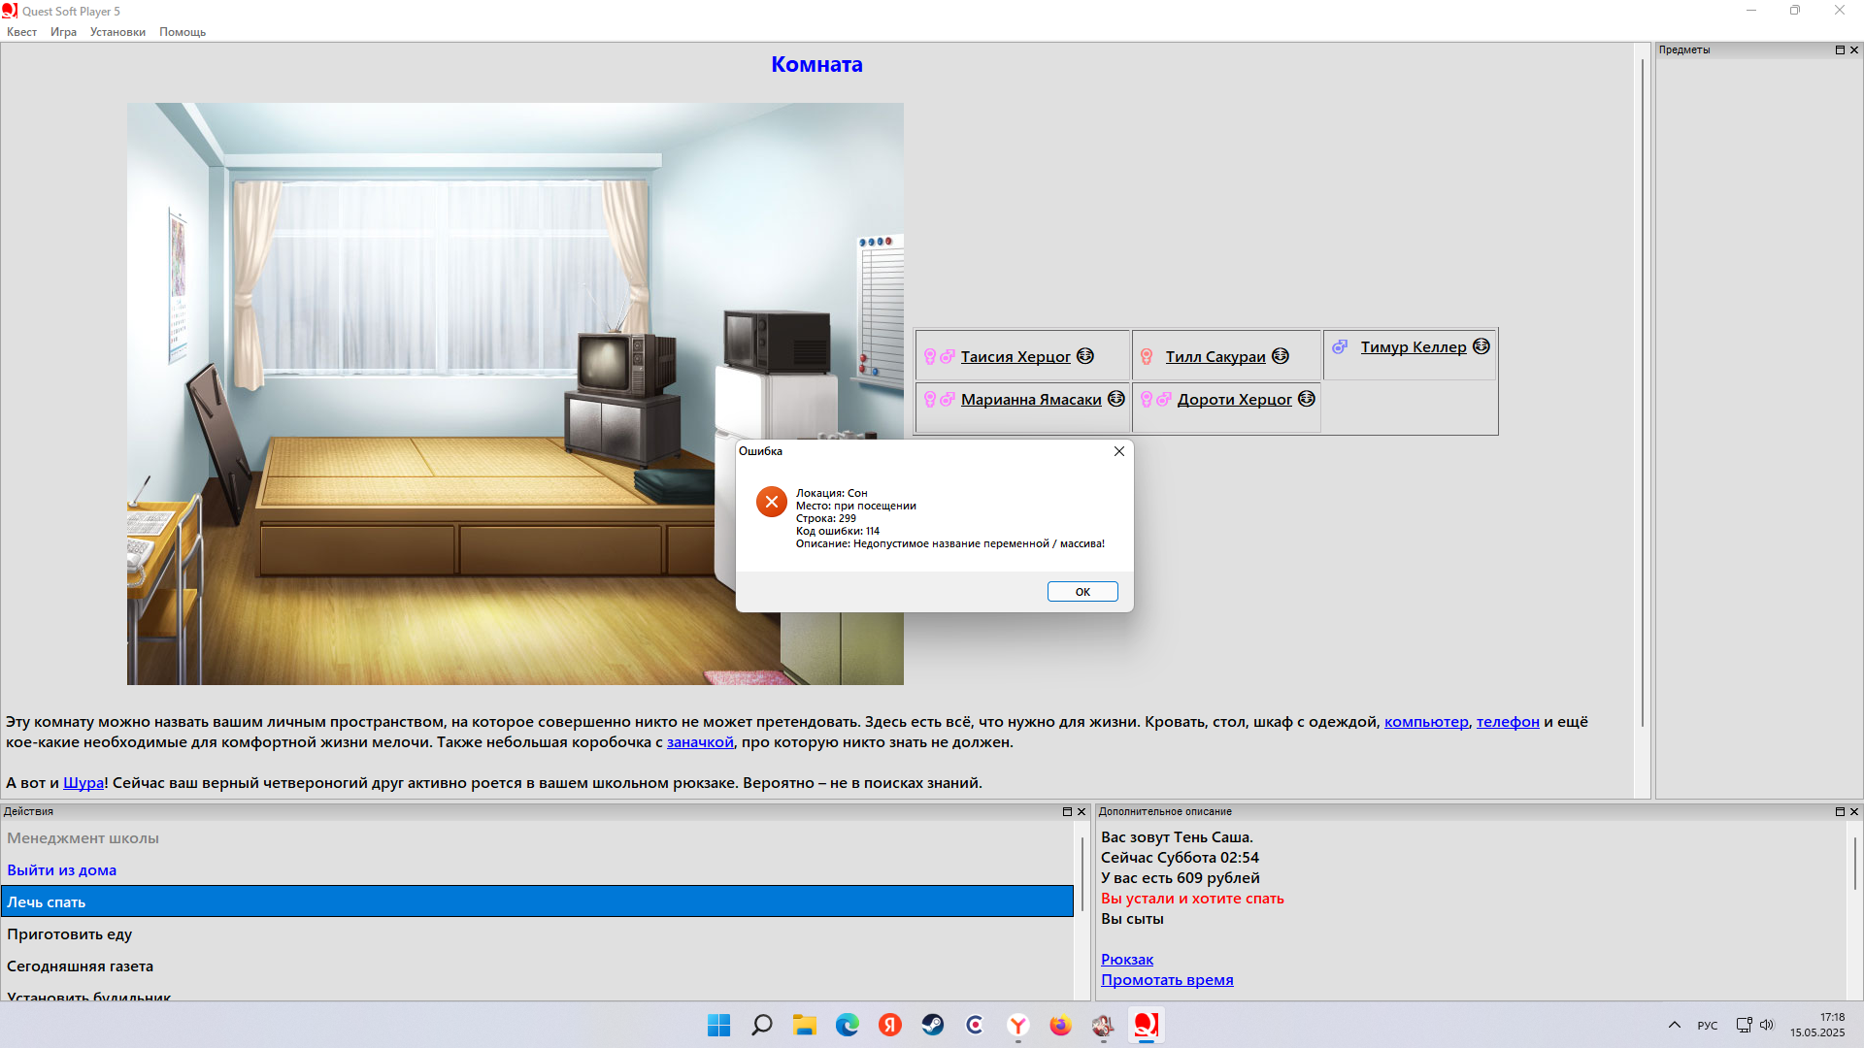The image size is (1864, 1048).
Task: Click smiley mood icon next to Марианна Ямасаки
Action: [x=1116, y=399]
